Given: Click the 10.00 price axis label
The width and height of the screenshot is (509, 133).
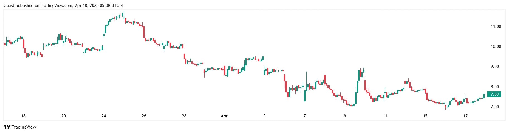Looking at the screenshot, I should pyautogui.click(x=496, y=46).
